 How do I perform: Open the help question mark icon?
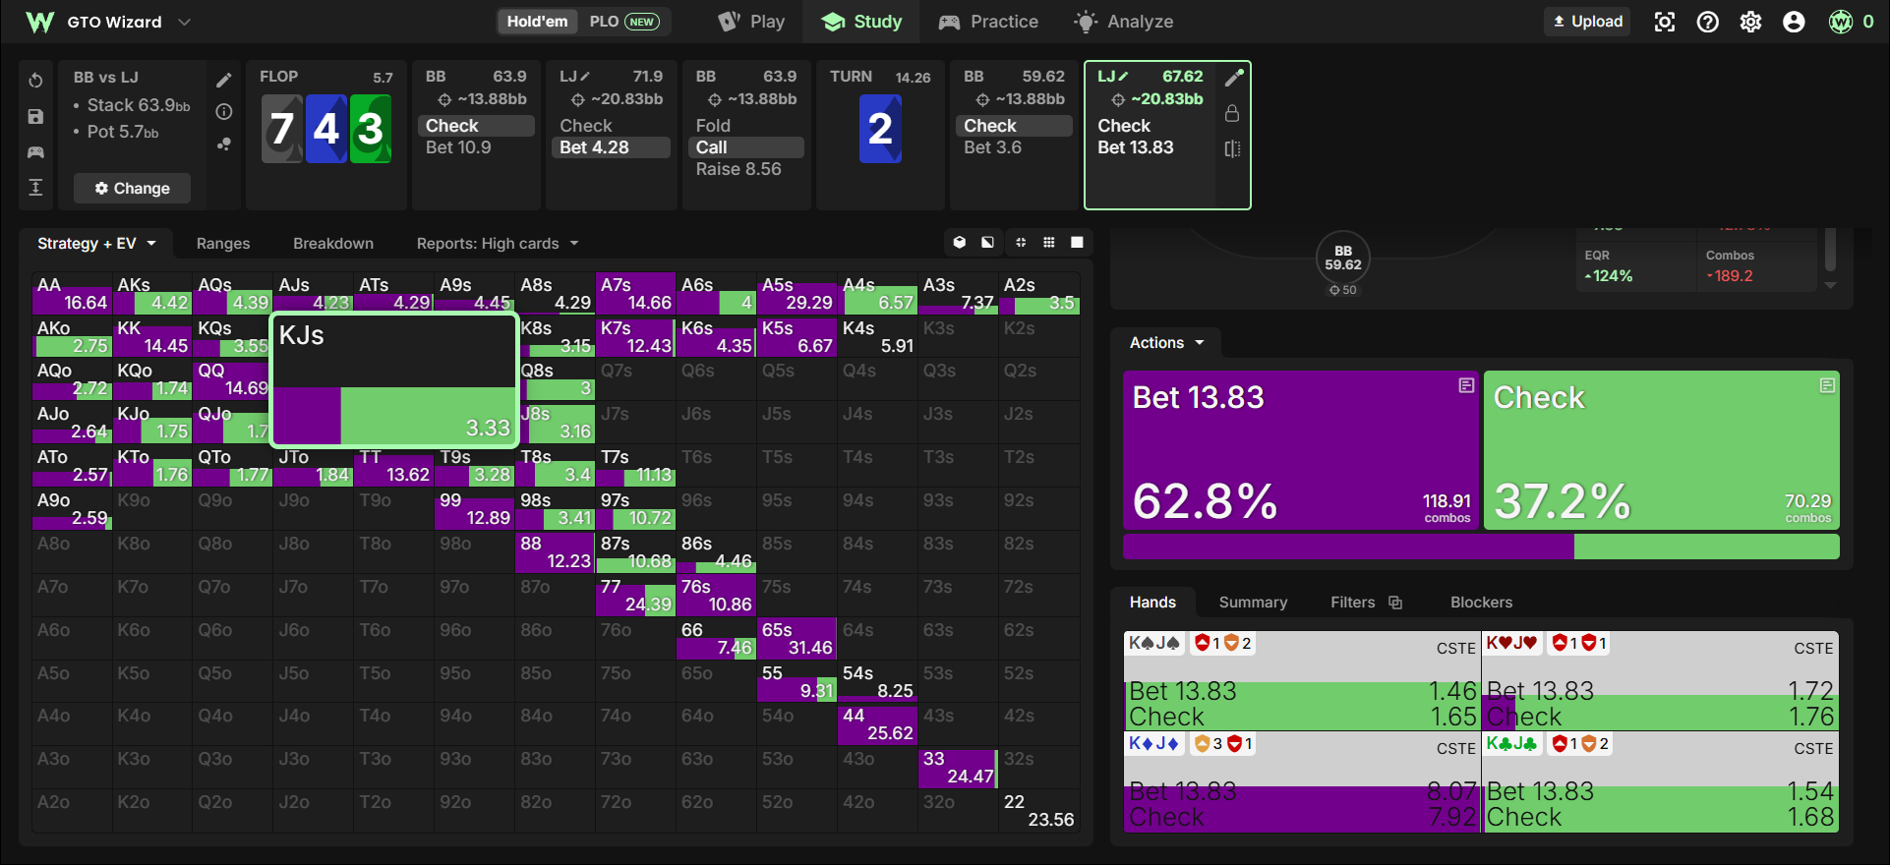click(1708, 22)
